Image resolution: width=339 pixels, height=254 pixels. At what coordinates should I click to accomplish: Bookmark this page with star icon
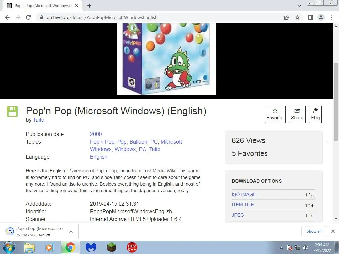point(297,17)
